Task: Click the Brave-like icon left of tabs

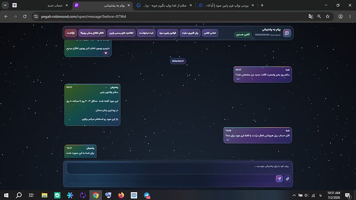Action: (14, 5)
